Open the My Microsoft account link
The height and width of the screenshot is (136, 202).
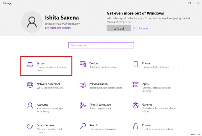[58, 28]
